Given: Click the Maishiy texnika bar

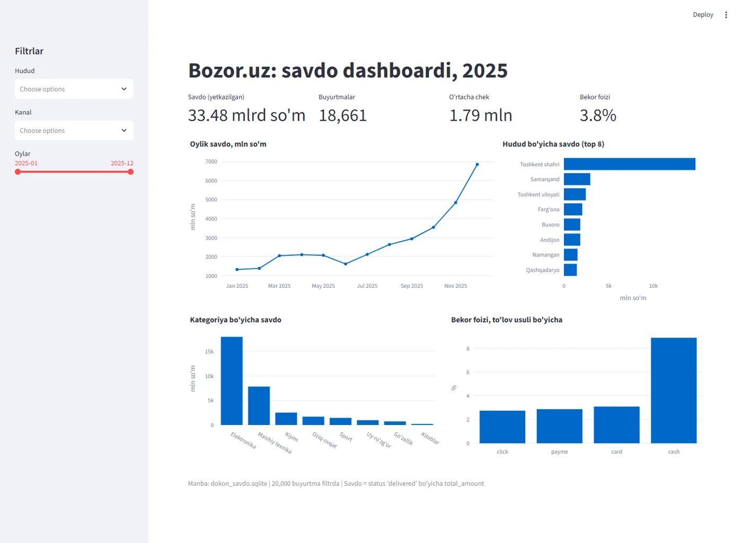Looking at the screenshot, I should click(x=259, y=405).
